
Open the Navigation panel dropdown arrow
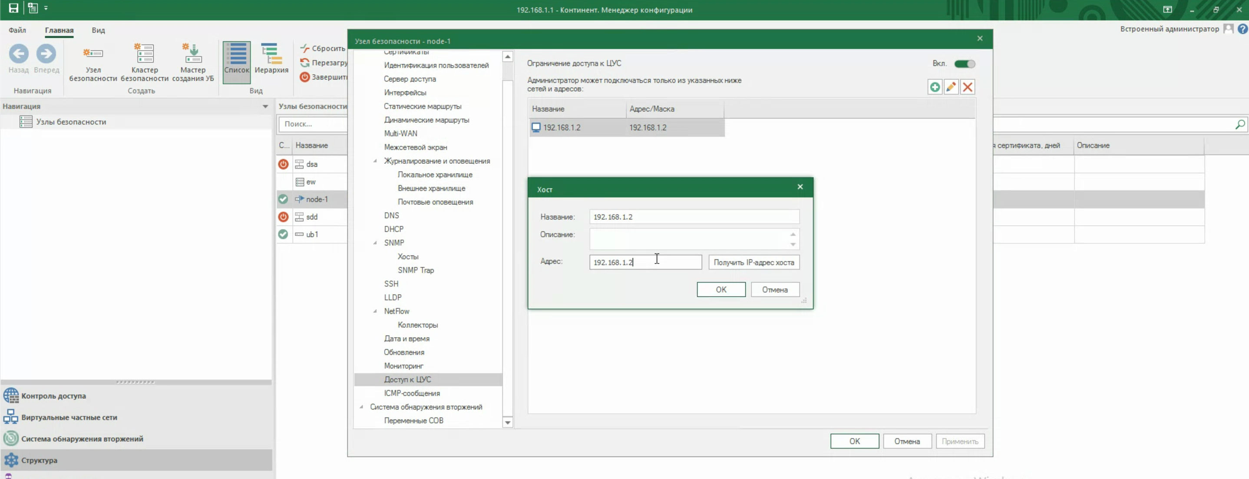tap(265, 107)
